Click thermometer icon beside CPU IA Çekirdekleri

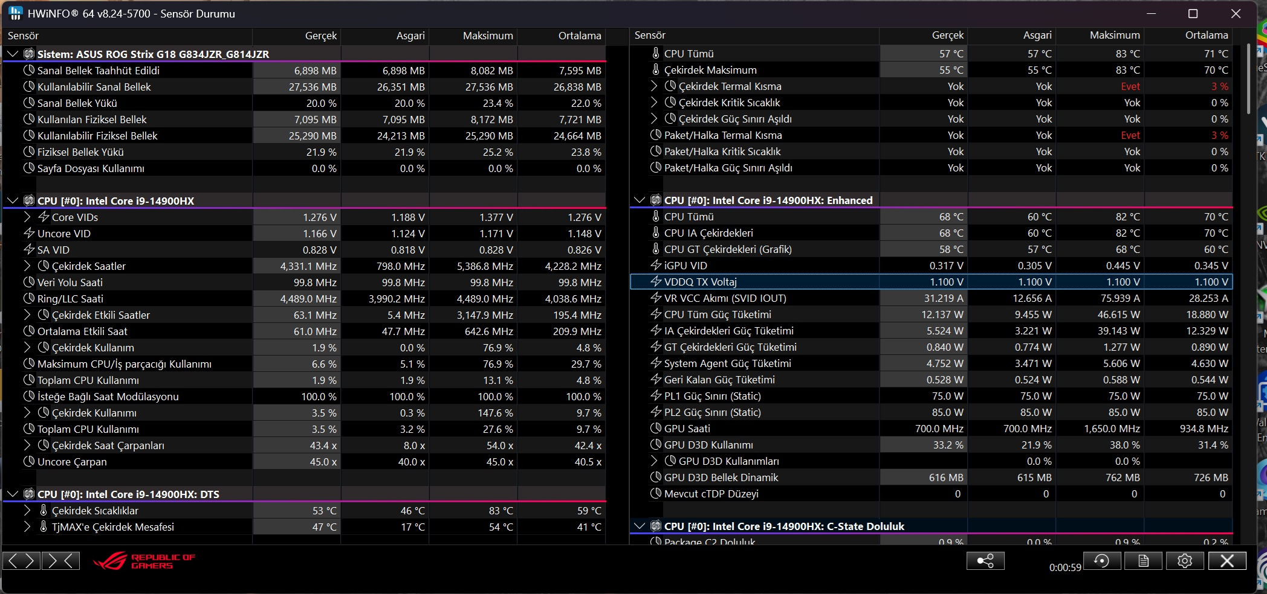[656, 232]
